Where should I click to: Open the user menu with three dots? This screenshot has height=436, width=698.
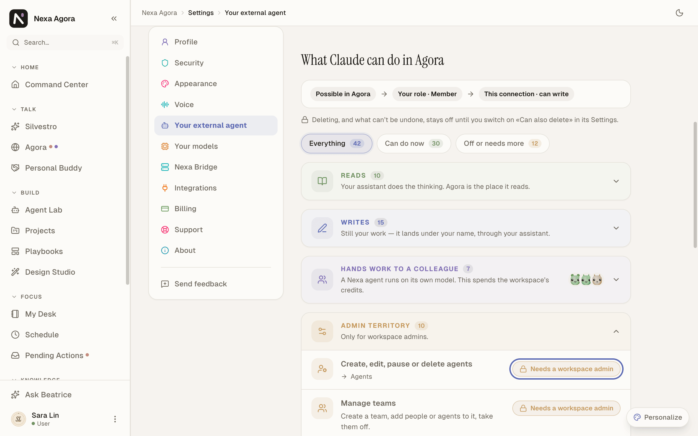(115, 419)
